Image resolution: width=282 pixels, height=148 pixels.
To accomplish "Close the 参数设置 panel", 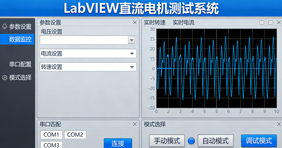I will pyautogui.click(x=135, y=22).
